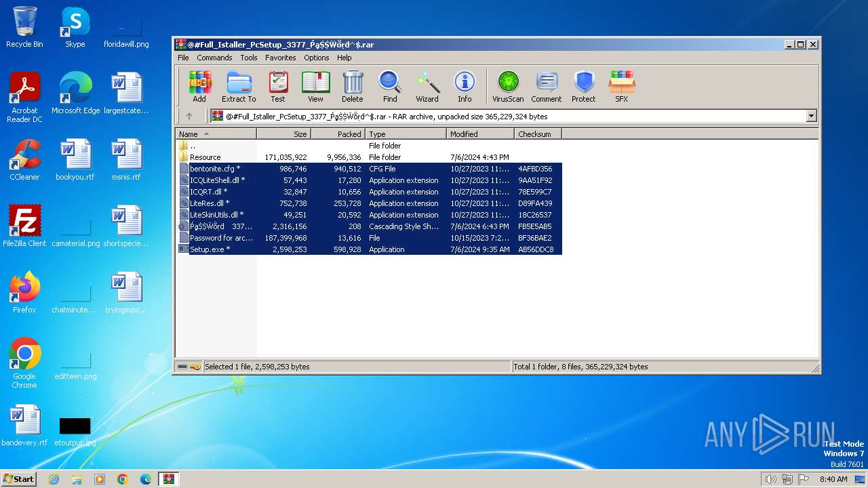Select the parent '..' folder entry
Screen dimensions: 868x488
pyautogui.click(x=369, y=146)
